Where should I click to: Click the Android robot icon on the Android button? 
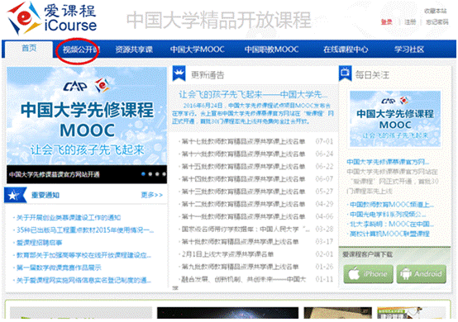pyautogui.click(x=406, y=274)
